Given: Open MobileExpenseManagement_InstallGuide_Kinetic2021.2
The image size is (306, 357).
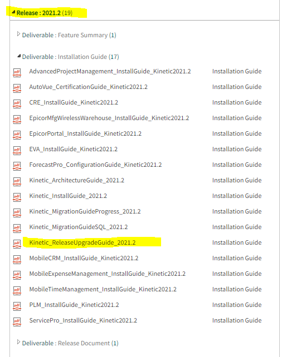Looking at the screenshot, I should coord(107,274).
